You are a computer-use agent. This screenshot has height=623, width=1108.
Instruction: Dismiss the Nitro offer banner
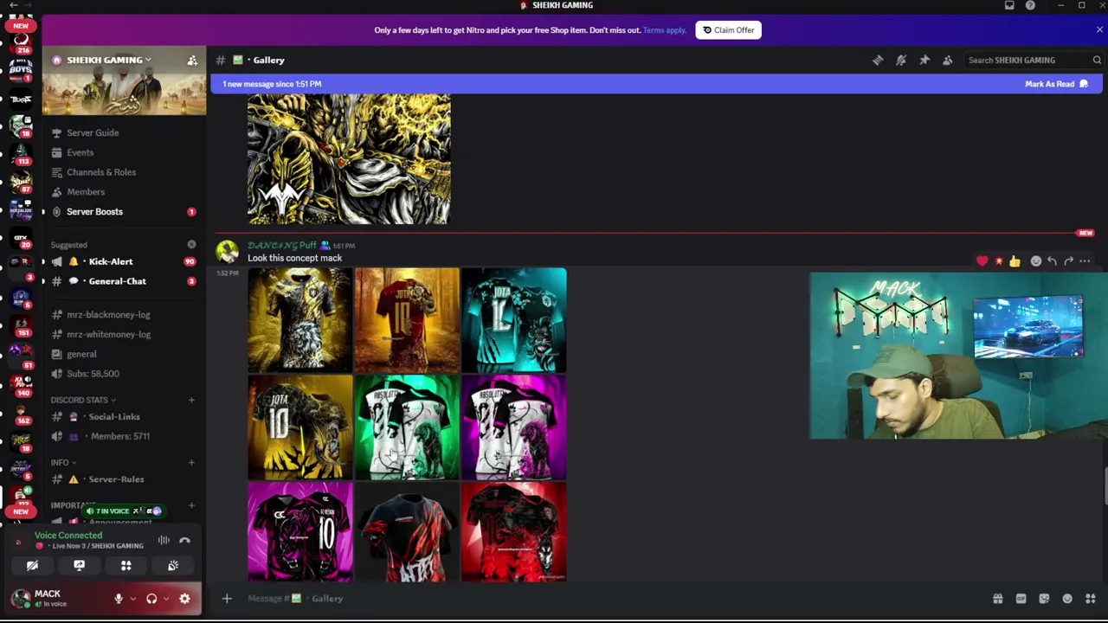[1099, 29]
